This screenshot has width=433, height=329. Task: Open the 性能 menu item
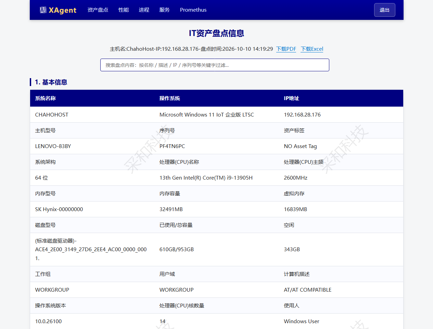(124, 10)
